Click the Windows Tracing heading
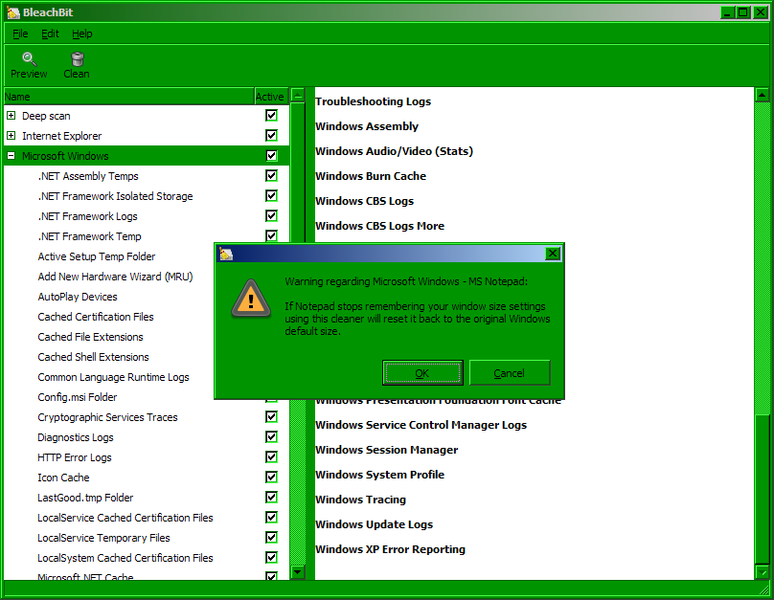The width and height of the screenshot is (774, 600). (x=360, y=500)
